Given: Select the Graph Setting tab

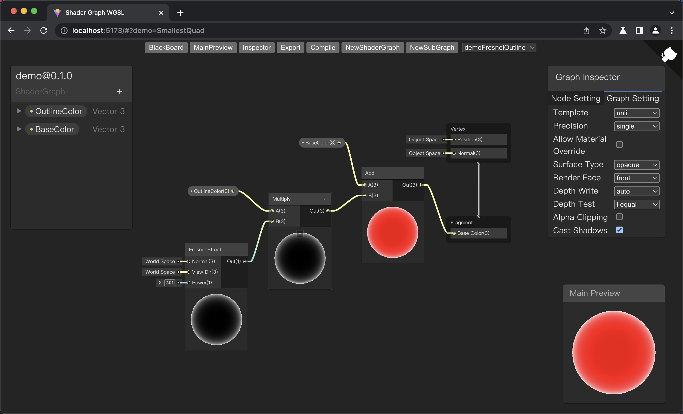Looking at the screenshot, I should point(632,98).
